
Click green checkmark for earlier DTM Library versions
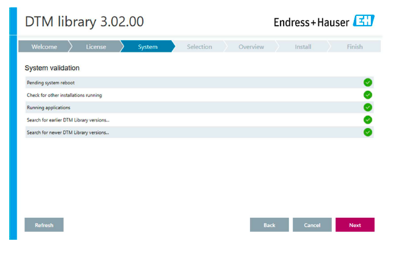367,120
